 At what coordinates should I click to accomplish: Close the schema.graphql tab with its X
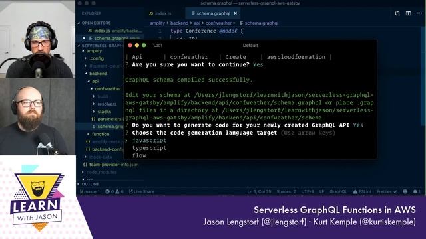pyautogui.click(x=235, y=13)
